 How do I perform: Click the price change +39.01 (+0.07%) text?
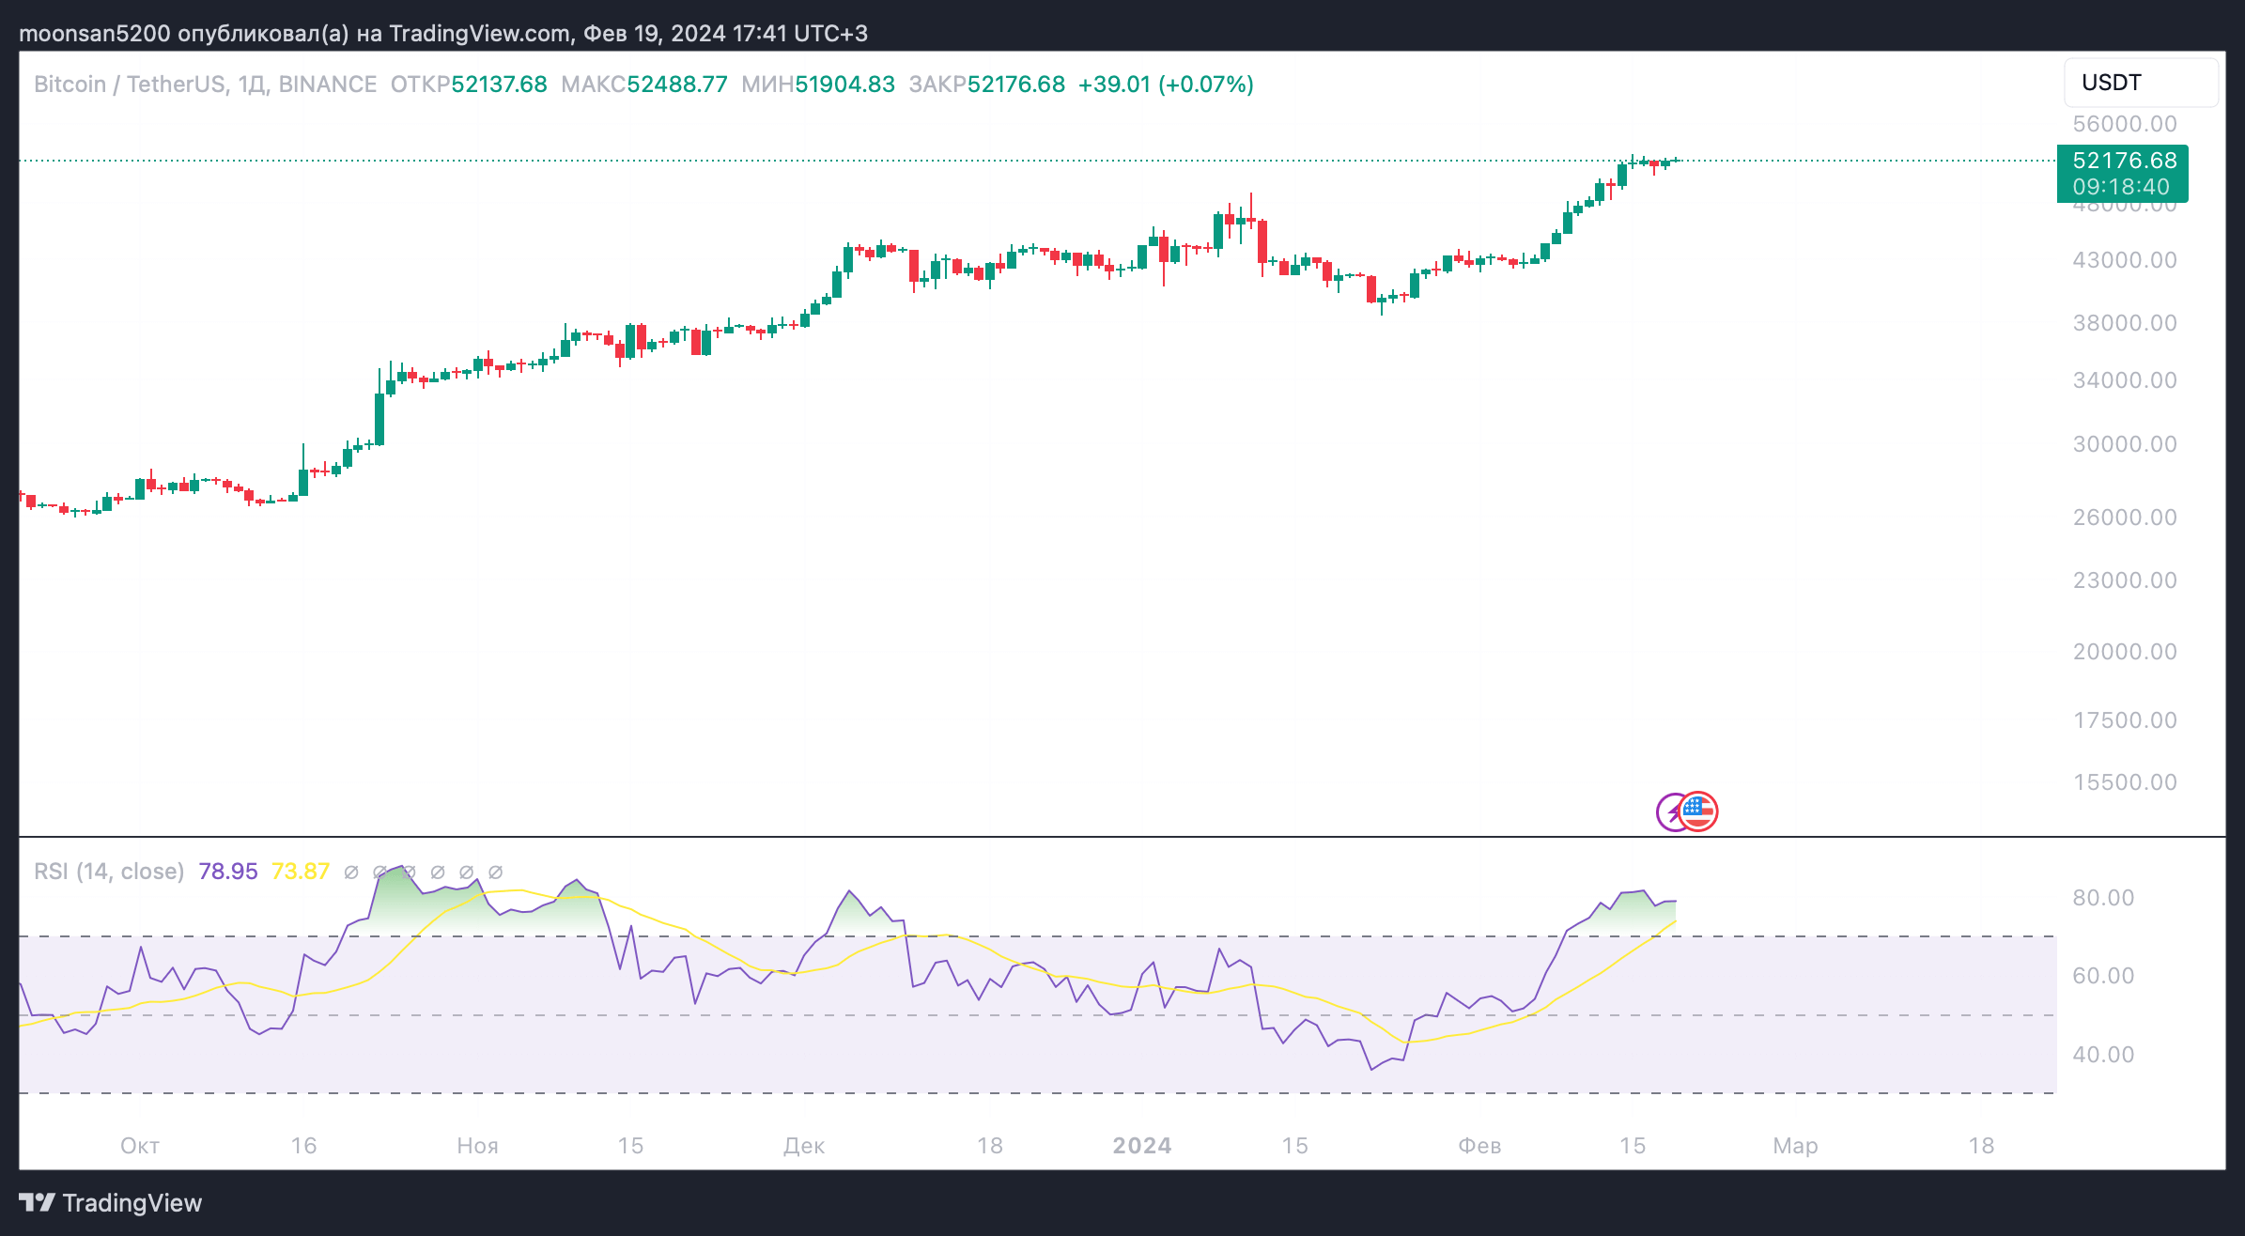1166,85
